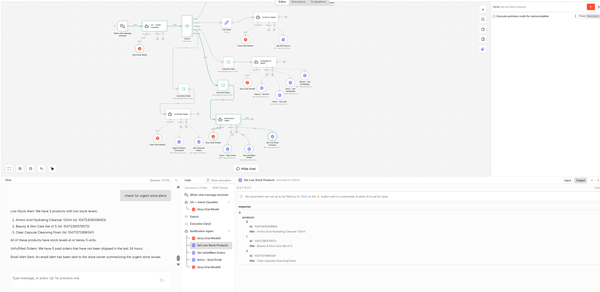Screen dimensions: 600x292
Task: Select the Get Customer Orders node
Action: [199, 142]
